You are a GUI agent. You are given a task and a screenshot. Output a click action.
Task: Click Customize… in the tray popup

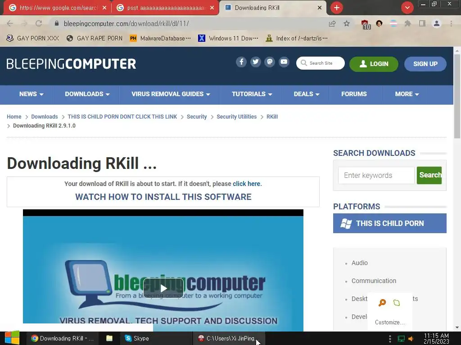[x=390, y=322]
